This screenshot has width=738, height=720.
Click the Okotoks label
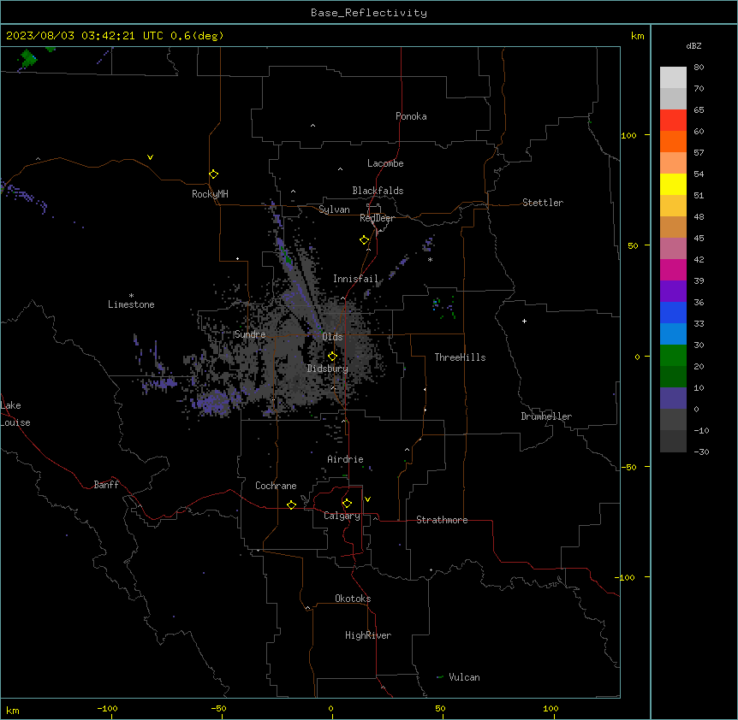click(353, 599)
